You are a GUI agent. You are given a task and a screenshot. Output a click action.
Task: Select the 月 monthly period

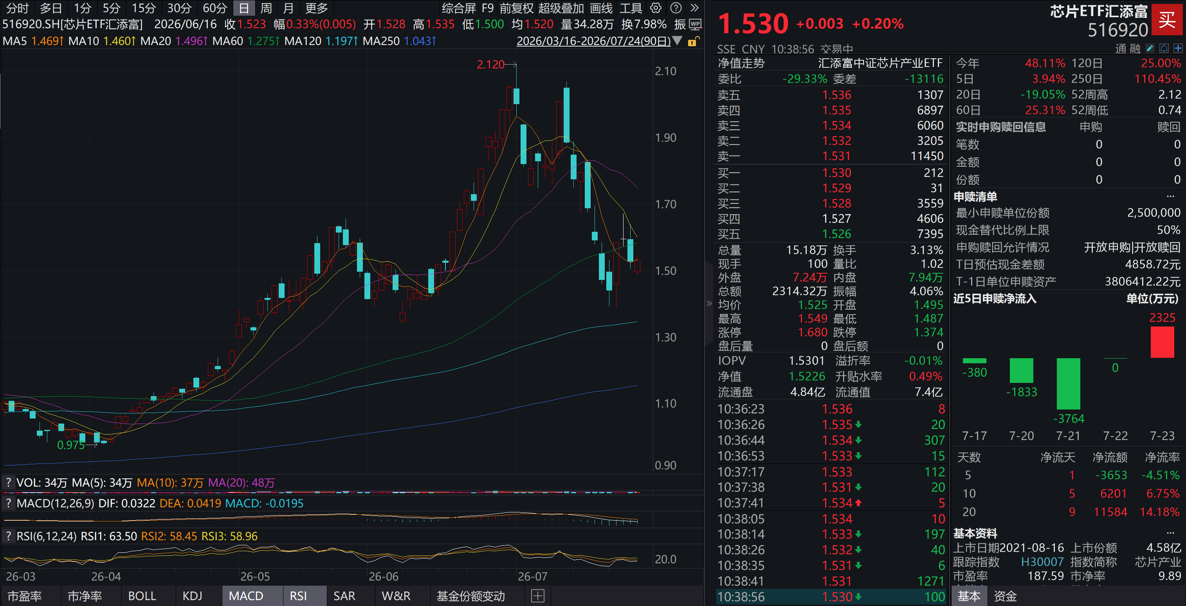288,8
